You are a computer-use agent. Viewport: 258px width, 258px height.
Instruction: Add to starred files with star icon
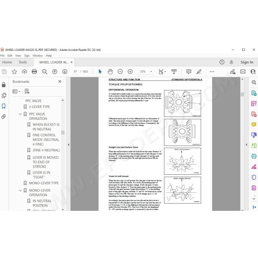click(14, 72)
